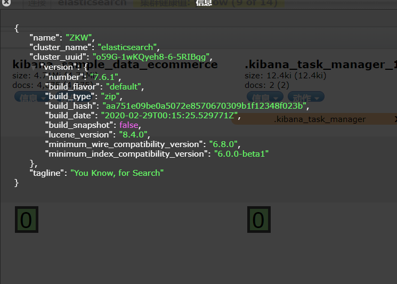
Task: Collapse the "version" JSON object triangle
Action: pos(34,68)
